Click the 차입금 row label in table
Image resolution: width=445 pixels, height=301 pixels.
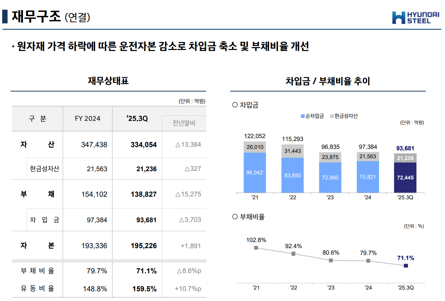(45, 220)
